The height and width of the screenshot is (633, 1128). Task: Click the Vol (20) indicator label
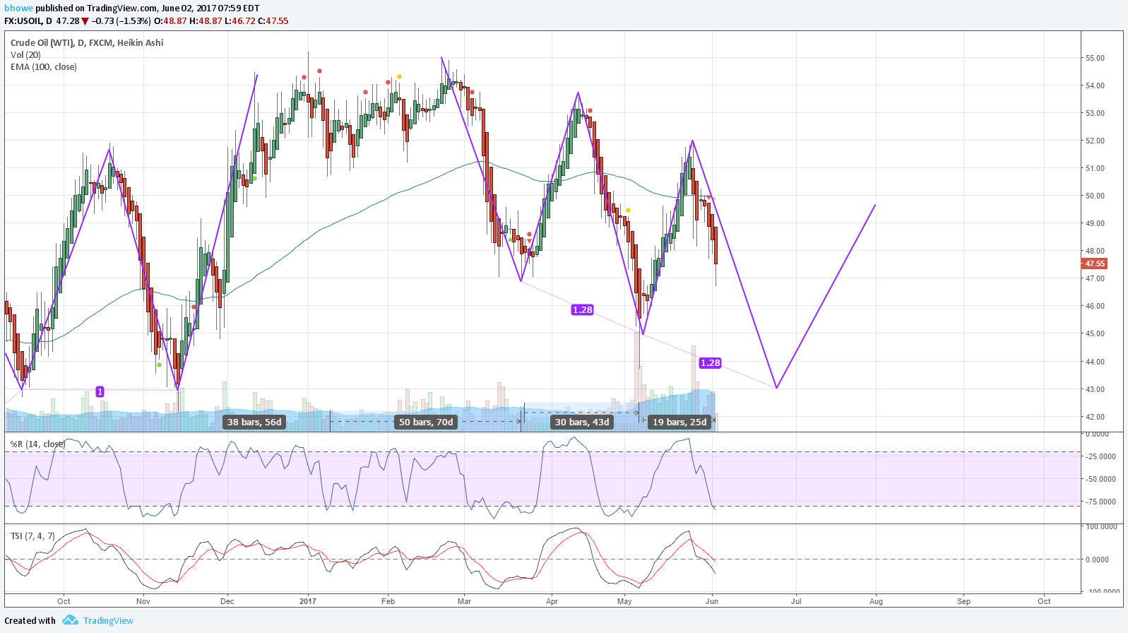pos(25,54)
